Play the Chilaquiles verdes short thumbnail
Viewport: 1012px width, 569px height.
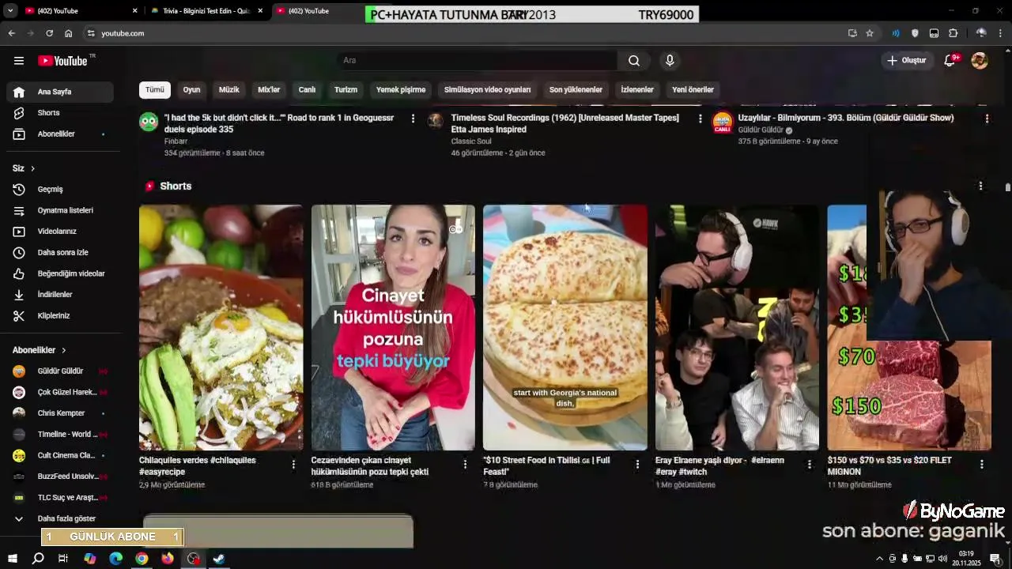tap(221, 328)
